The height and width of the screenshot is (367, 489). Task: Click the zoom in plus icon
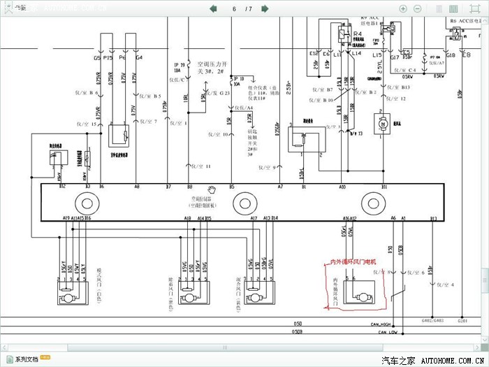[x=402, y=8]
